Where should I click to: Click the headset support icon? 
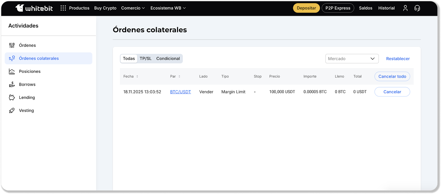coord(417,8)
